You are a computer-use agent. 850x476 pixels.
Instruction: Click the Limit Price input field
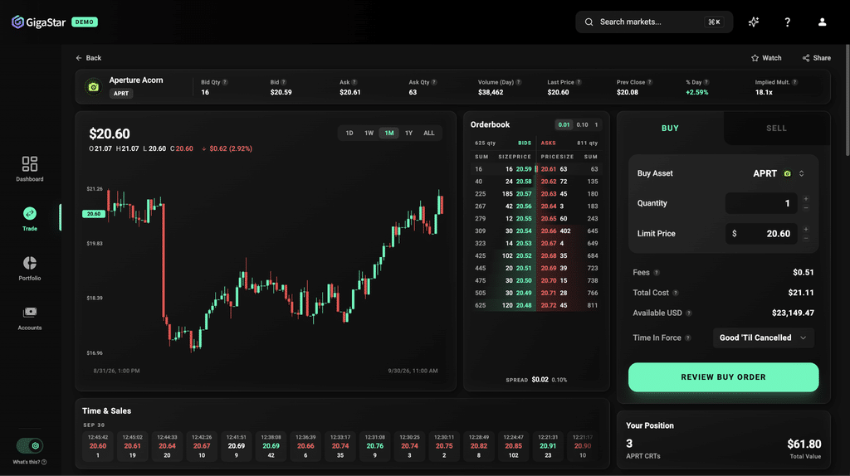click(761, 233)
